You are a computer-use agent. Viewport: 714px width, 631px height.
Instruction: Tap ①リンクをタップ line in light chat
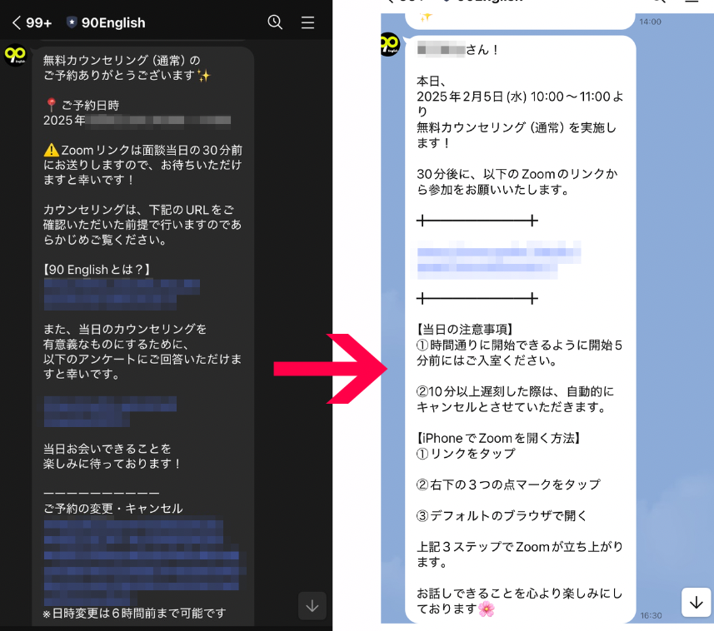(466, 454)
